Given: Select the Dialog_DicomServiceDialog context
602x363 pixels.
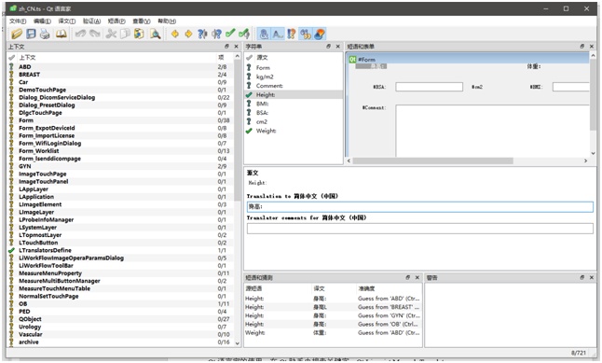Looking at the screenshot, I should pyautogui.click(x=120, y=97).
